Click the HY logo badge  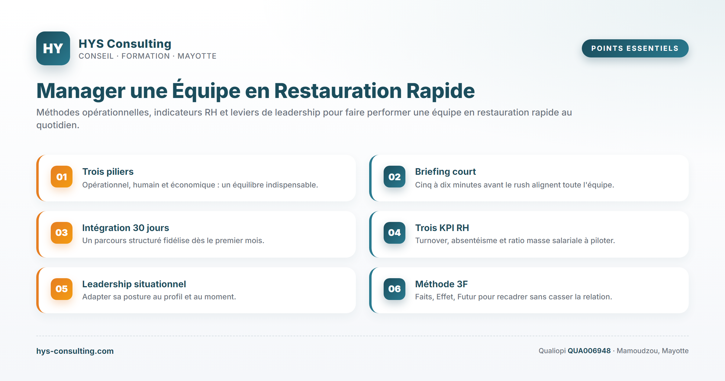click(x=53, y=48)
